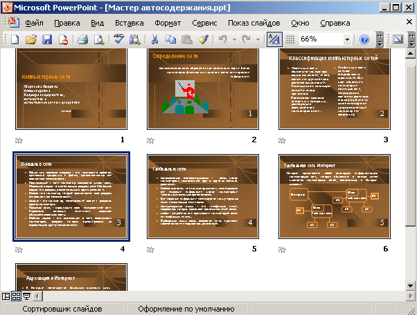Screen dimensions: 417x315
Task: Click Оформление по умолчанию in status bar
Action: [186, 309]
